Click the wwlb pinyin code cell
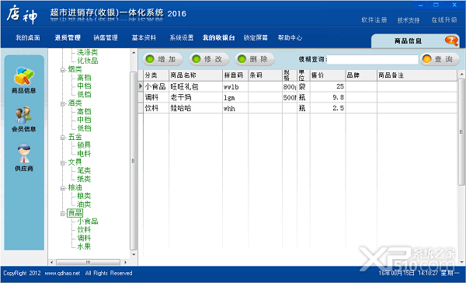This screenshot has width=466, height=283. pyautogui.click(x=235, y=86)
